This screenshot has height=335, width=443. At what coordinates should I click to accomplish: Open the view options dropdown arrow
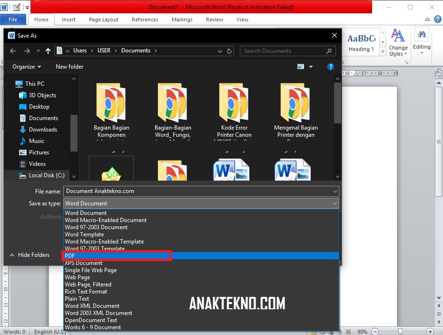click(311, 67)
